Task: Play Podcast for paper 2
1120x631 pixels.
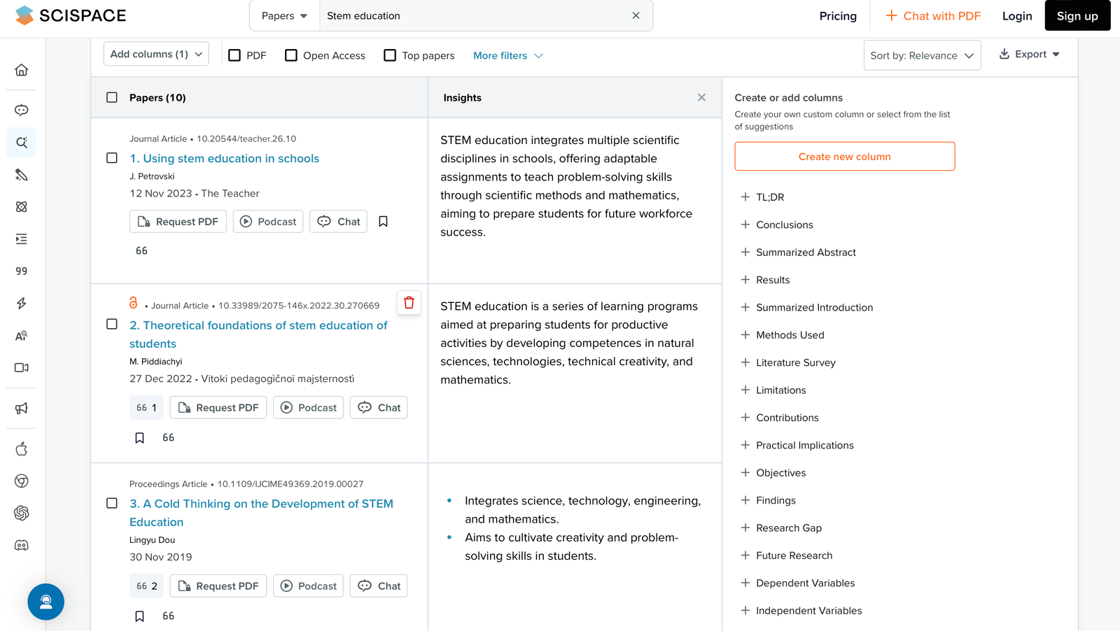Action: [x=309, y=408]
